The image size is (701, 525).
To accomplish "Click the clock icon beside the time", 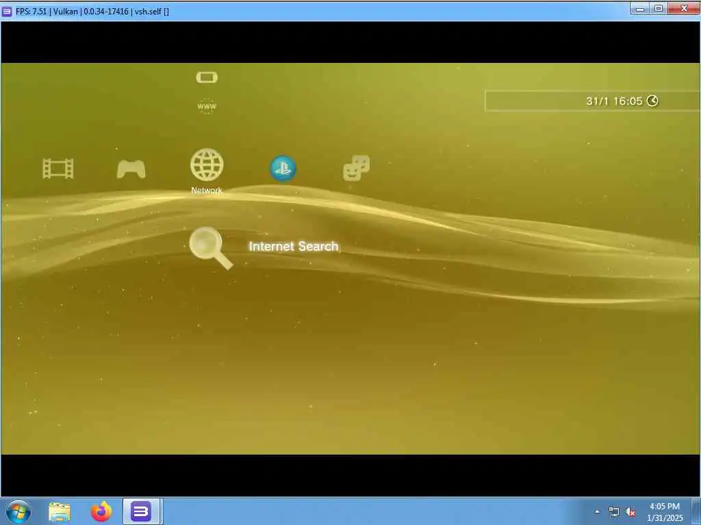I will pyautogui.click(x=652, y=101).
